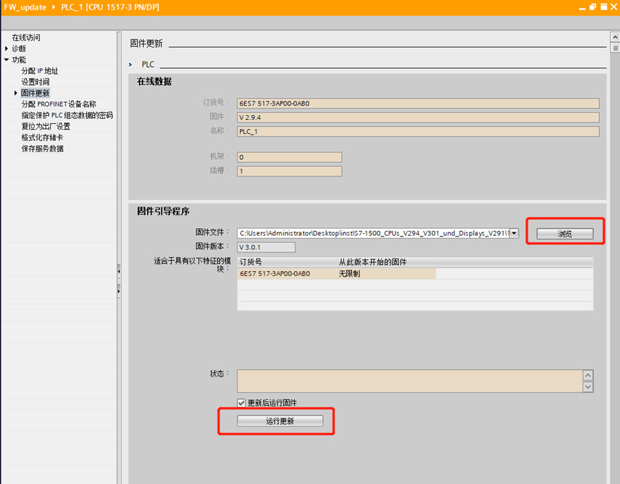Select 保存服务数据 item
Viewport: 620px width, 484px height.
tap(42, 148)
